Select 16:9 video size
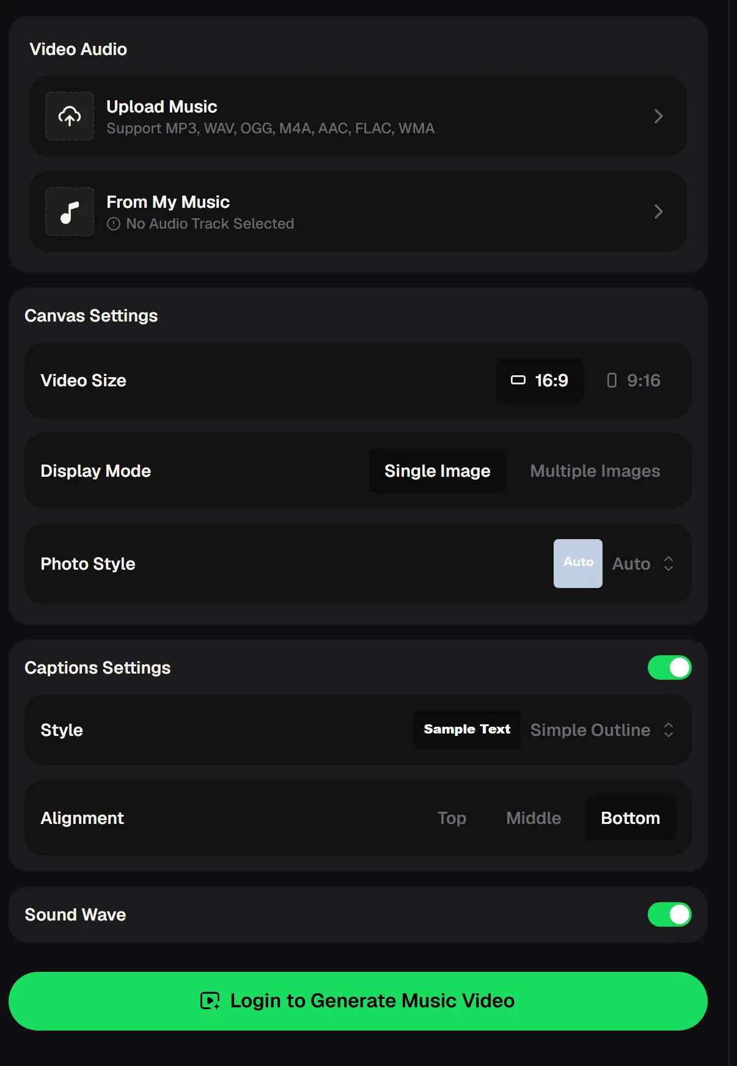The width and height of the screenshot is (737, 1066). pyautogui.click(x=539, y=380)
